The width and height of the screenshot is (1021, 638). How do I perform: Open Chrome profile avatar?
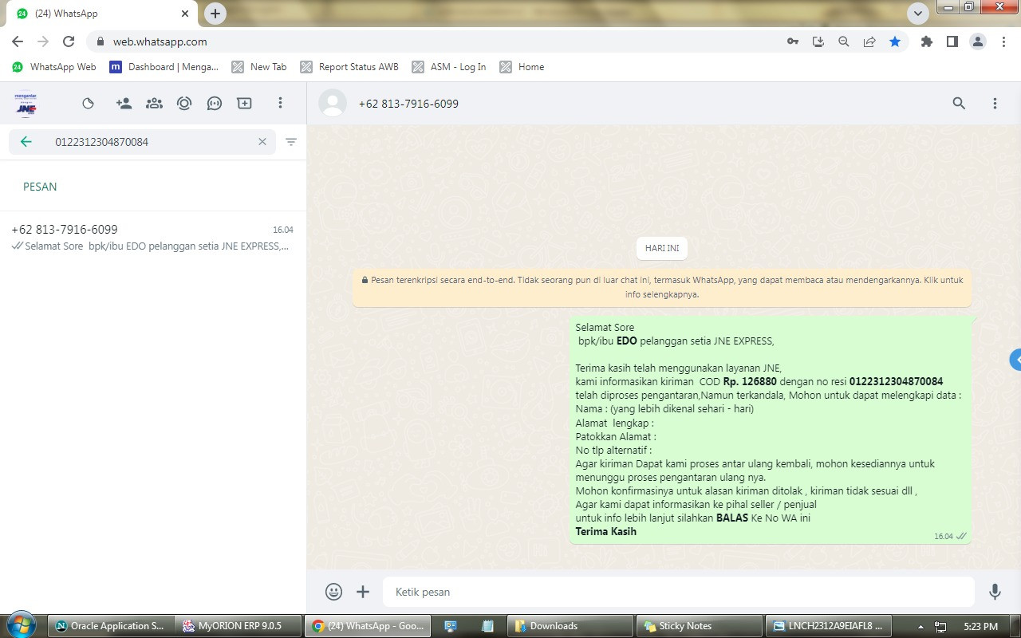click(x=978, y=41)
